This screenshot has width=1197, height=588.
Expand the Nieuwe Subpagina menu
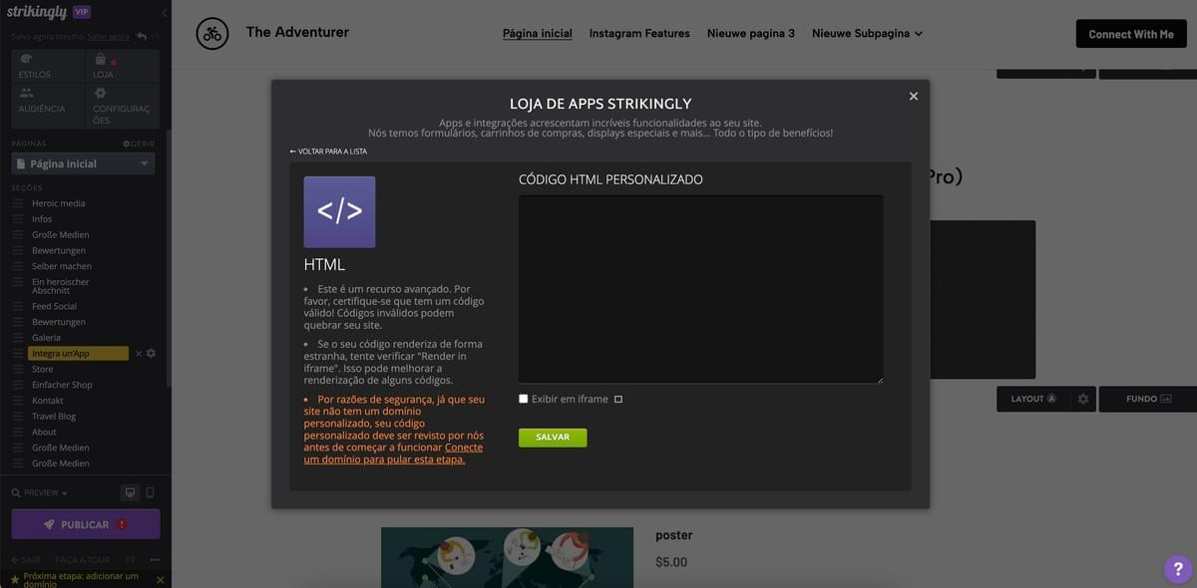[867, 33]
